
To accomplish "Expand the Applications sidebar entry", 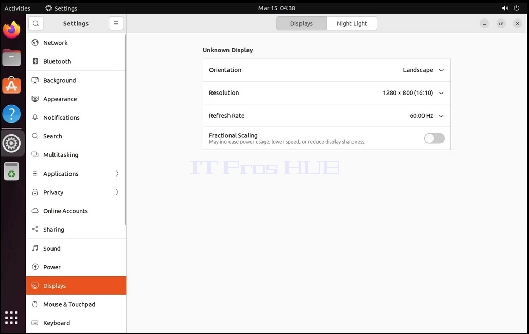I will [x=76, y=174].
